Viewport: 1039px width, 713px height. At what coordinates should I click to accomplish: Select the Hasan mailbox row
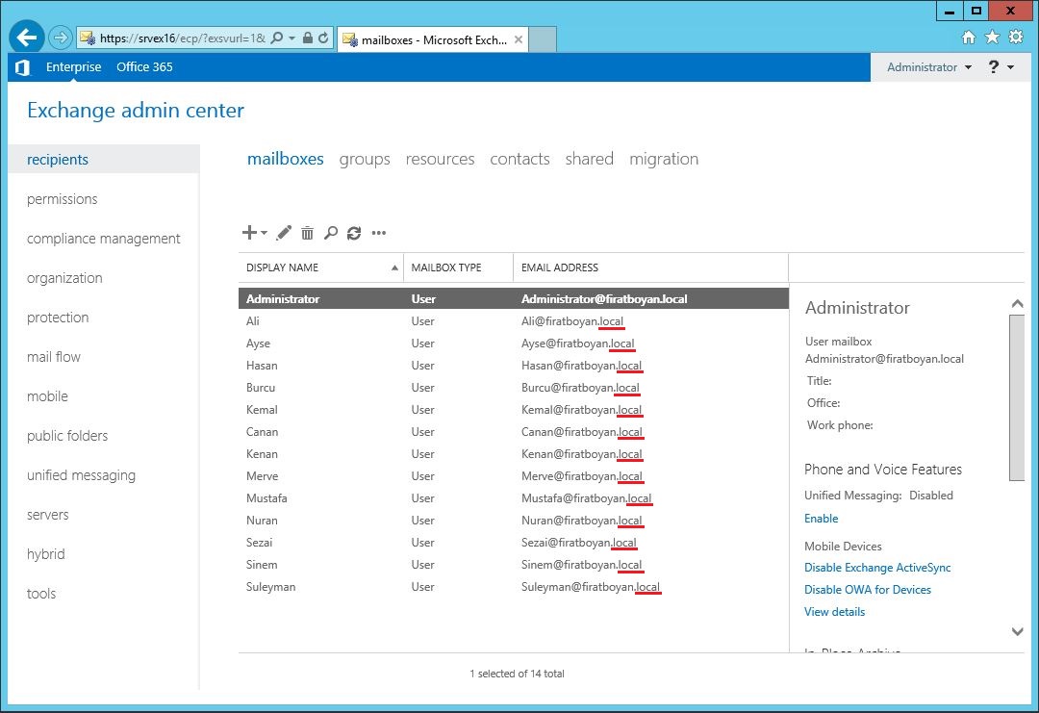pyautogui.click(x=514, y=366)
